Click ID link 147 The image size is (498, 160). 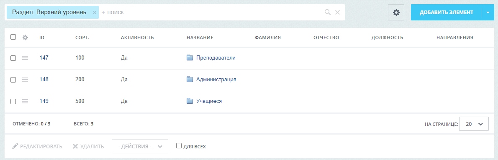(x=44, y=57)
